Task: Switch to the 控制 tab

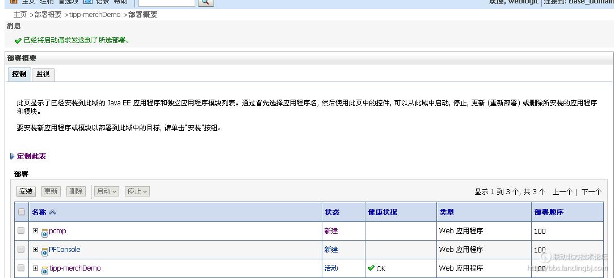Action: 19,74
